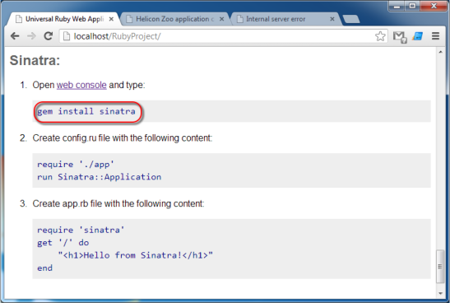This screenshot has height=303, width=450.
Task: Close the Internal server error tab
Action: point(332,19)
